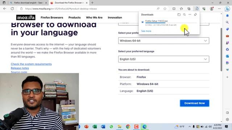The width and height of the screenshot is (232, 130).
Task: Close the Download the Firefox Browser tab
Action: point(87,3)
